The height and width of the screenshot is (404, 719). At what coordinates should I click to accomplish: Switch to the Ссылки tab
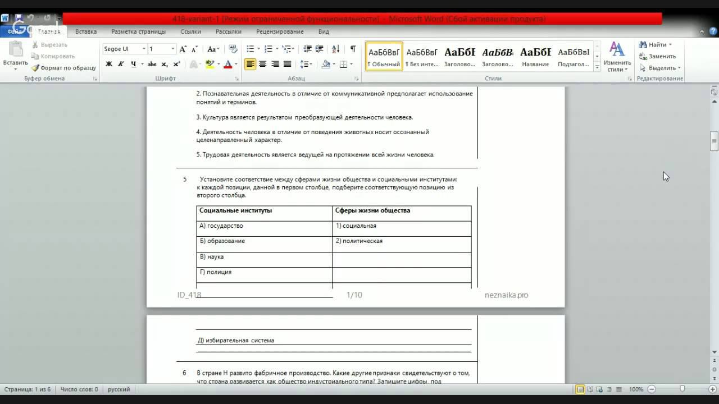click(190, 31)
